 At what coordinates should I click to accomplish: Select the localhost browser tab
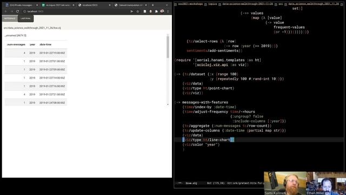94,5
